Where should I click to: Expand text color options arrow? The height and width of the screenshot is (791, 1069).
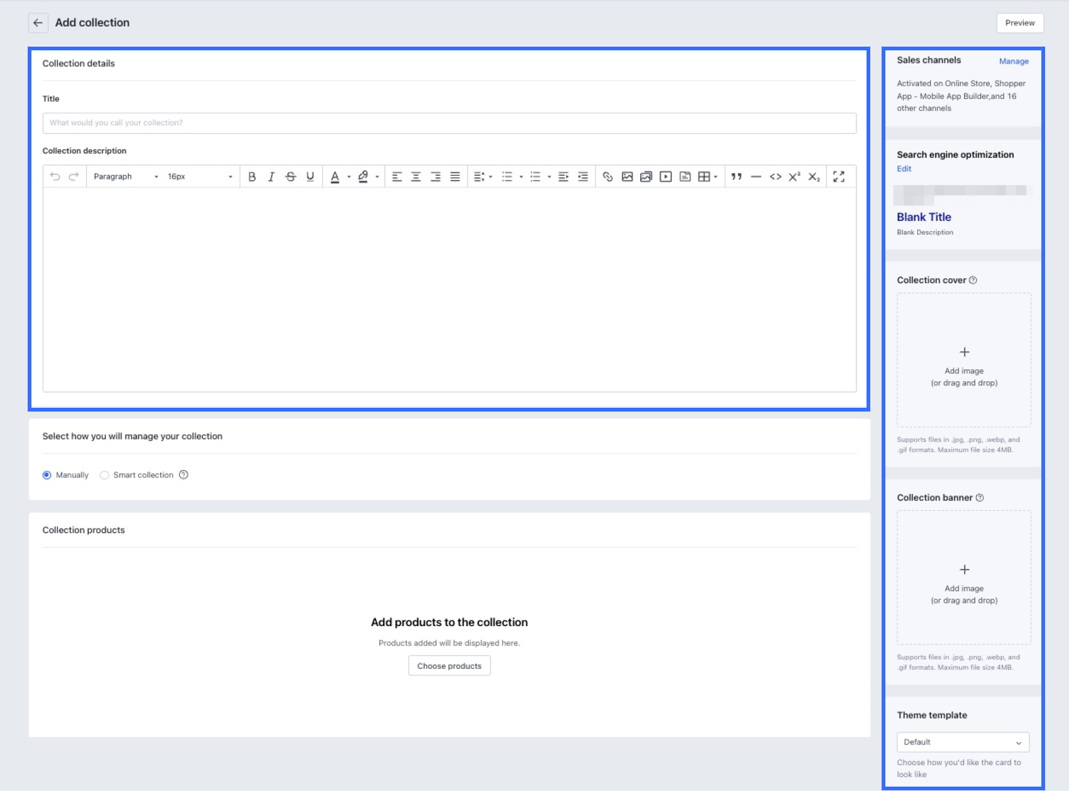click(349, 177)
